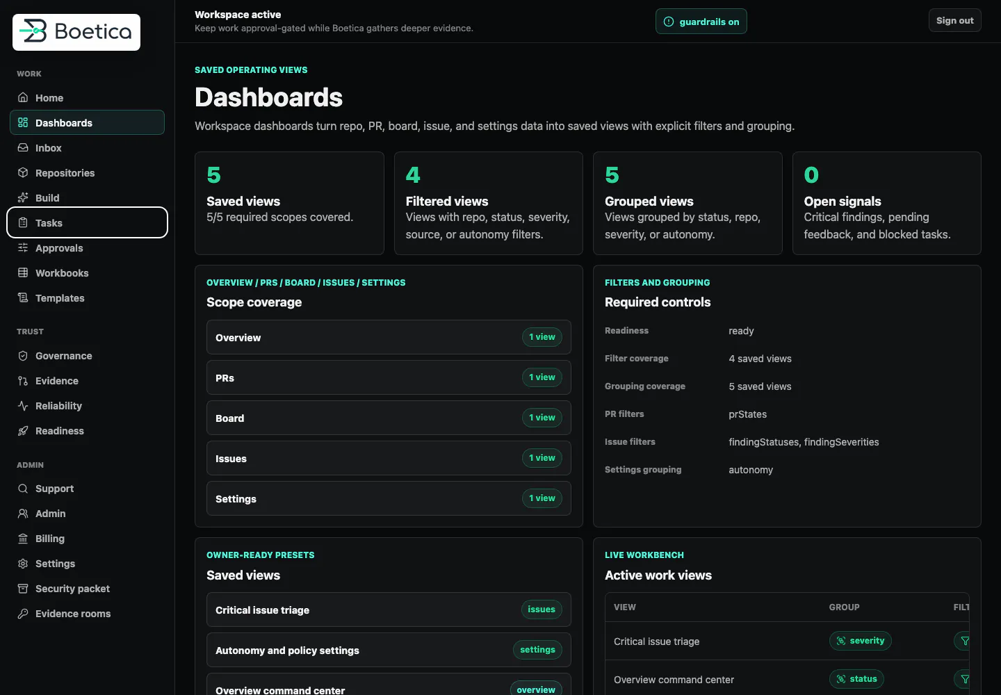Open the Home page

(x=87, y=98)
